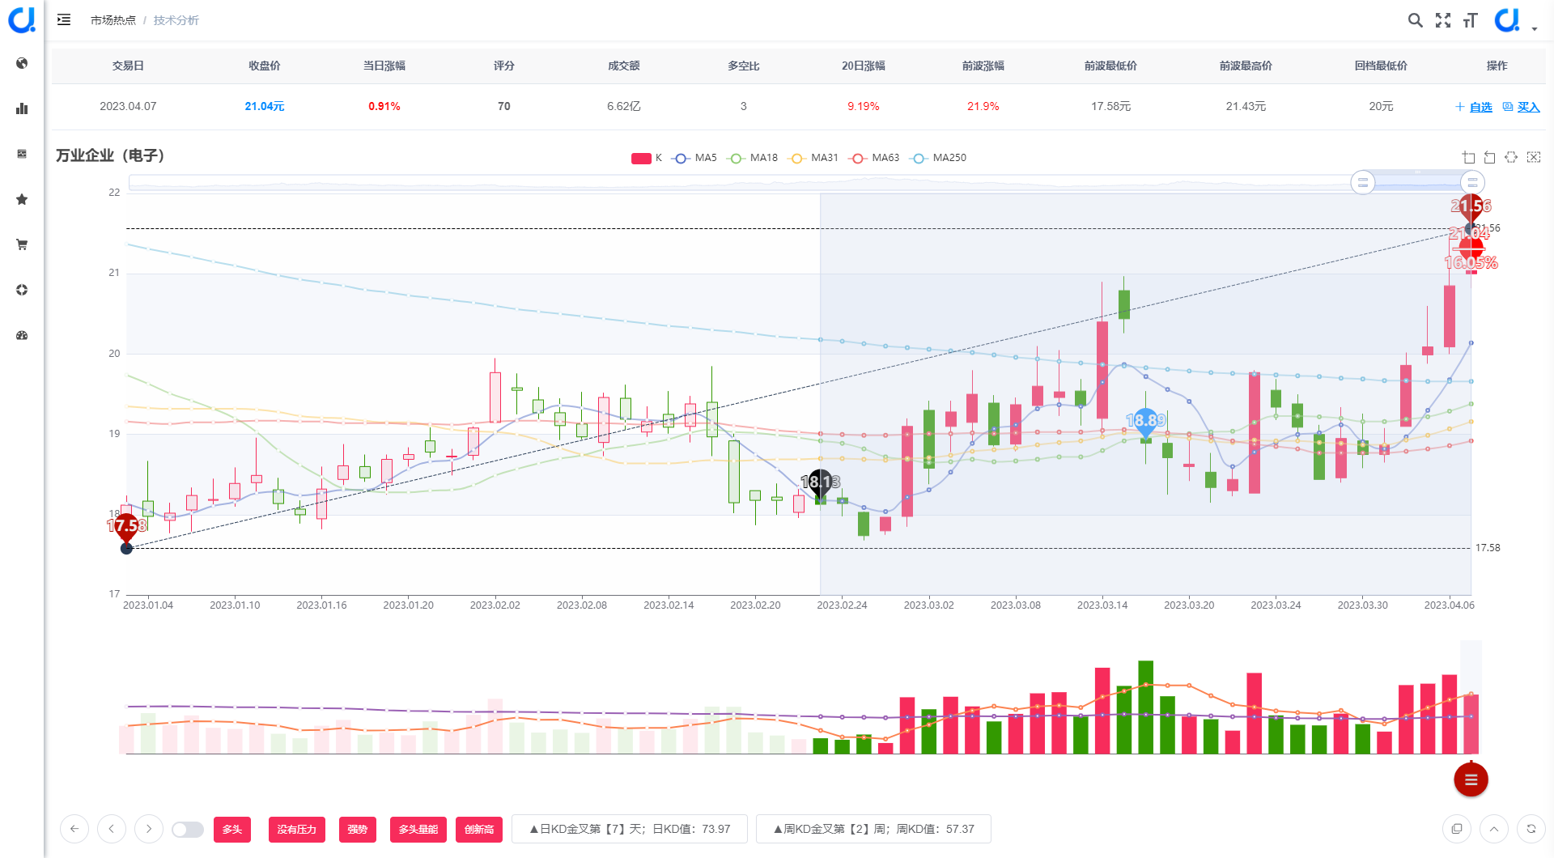Click the horizontal brush selection icon
Image resolution: width=1554 pixels, height=858 pixels.
coord(1511,157)
